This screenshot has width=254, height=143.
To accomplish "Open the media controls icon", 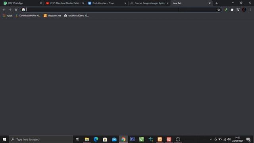I will click(x=238, y=10).
